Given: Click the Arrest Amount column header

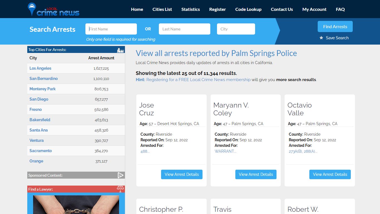Looking at the screenshot, I should (x=101, y=58).
